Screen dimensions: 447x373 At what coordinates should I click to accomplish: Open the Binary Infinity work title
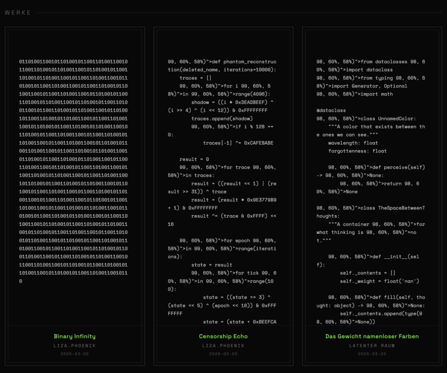coord(75,336)
